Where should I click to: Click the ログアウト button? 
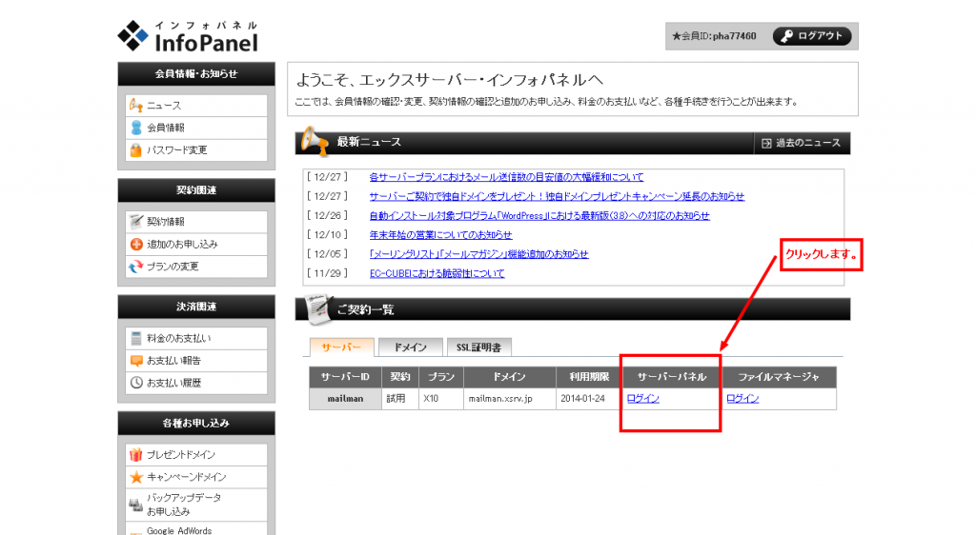tap(812, 36)
